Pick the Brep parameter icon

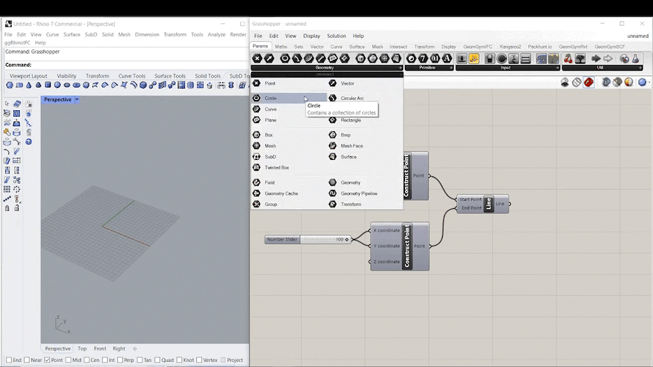[x=332, y=135]
